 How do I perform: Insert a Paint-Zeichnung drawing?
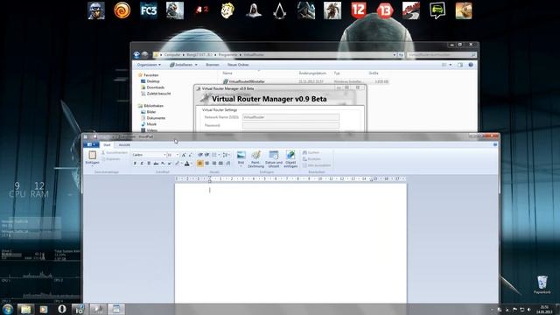(x=255, y=159)
